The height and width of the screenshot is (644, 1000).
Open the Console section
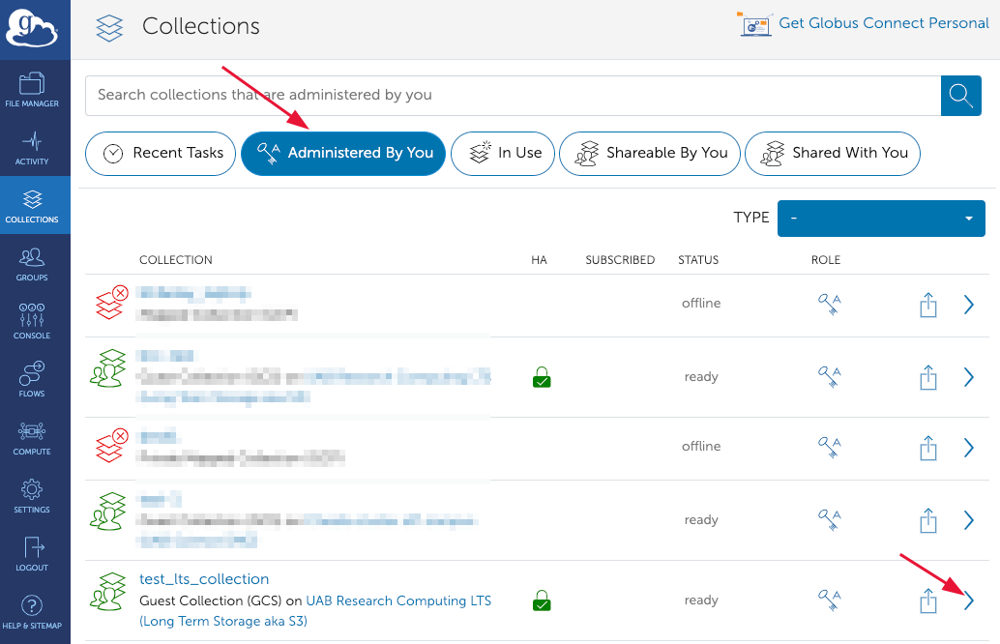coord(32,321)
